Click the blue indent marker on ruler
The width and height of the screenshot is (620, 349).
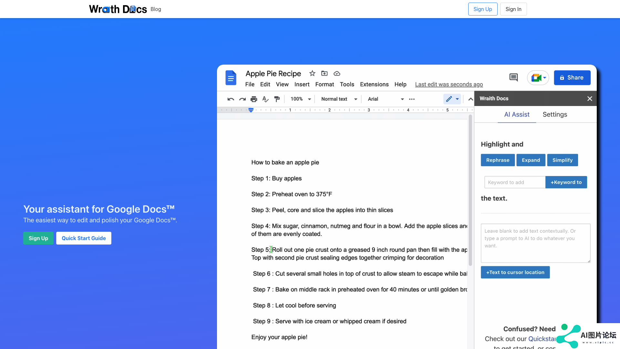tap(251, 110)
